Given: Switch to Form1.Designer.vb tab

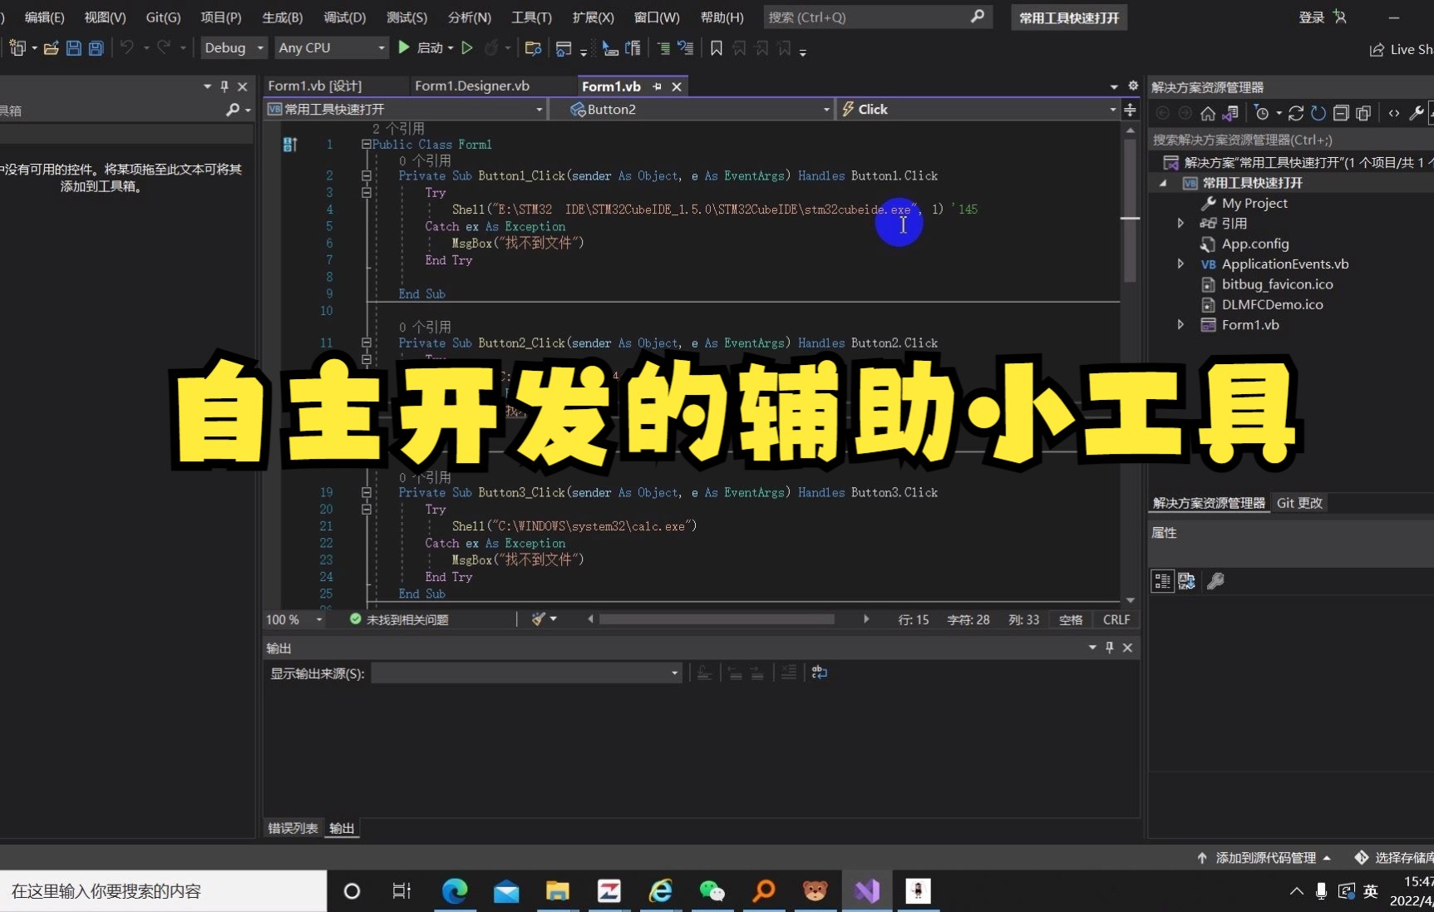Looking at the screenshot, I should point(472,86).
